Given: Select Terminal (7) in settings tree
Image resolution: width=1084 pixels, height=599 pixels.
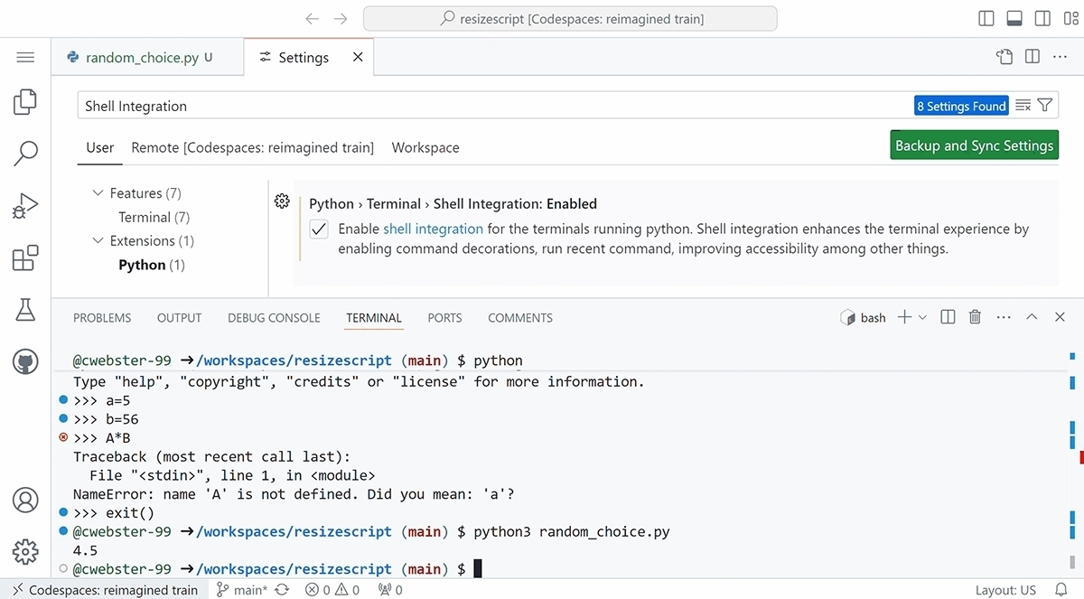Looking at the screenshot, I should (x=154, y=217).
